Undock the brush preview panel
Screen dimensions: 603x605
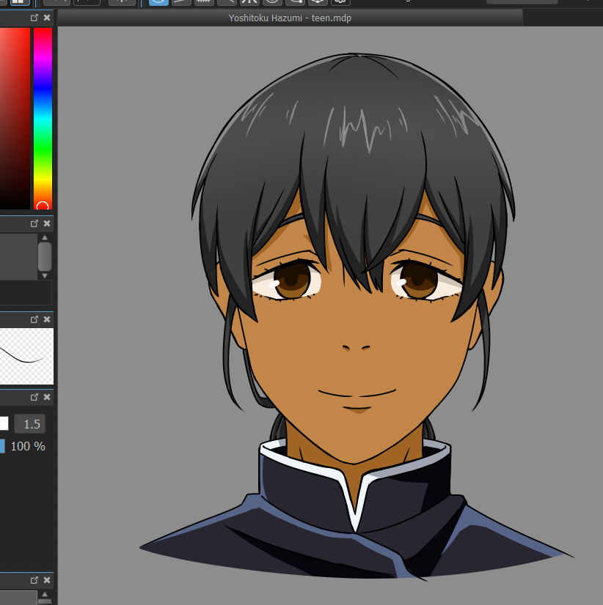point(34,319)
